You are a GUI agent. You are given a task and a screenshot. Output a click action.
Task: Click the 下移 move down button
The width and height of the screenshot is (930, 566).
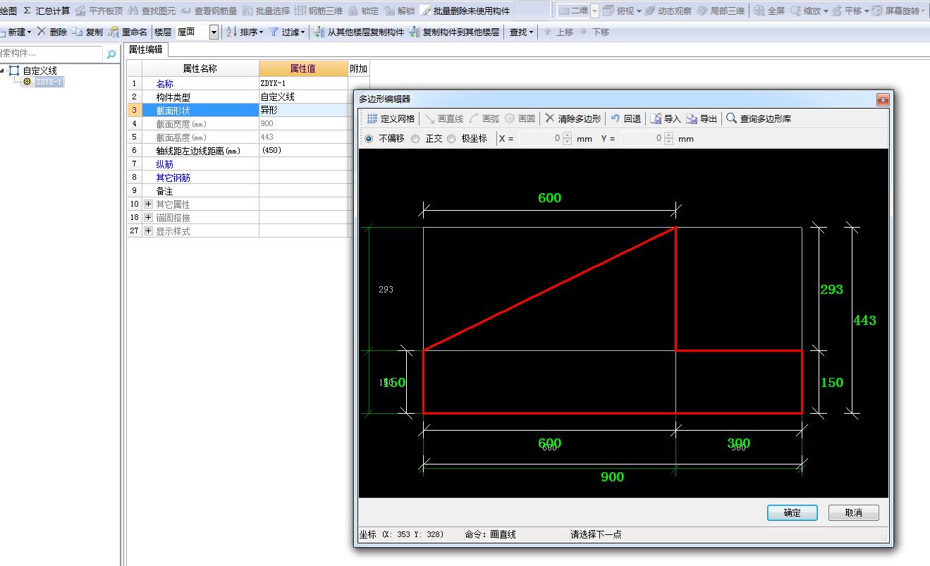click(594, 32)
